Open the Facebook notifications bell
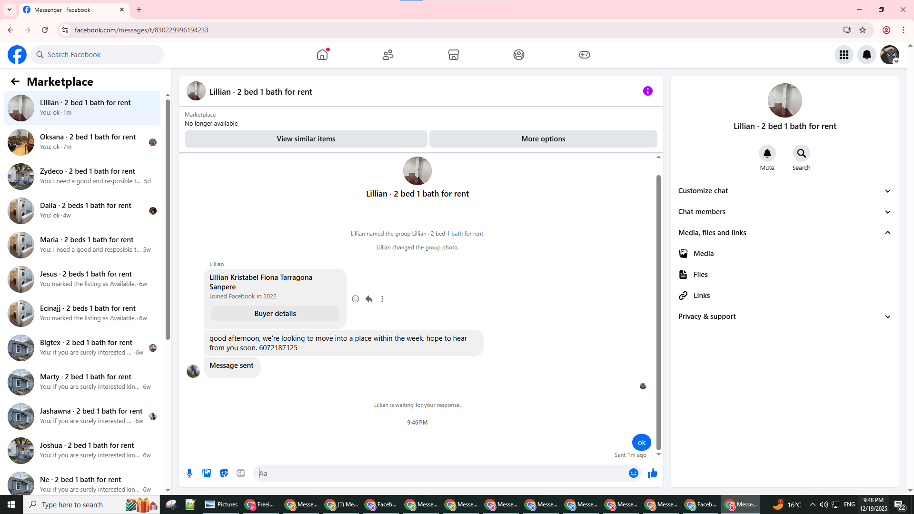Screen dimensions: 914x514 pyautogui.click(x=866, y=55)
